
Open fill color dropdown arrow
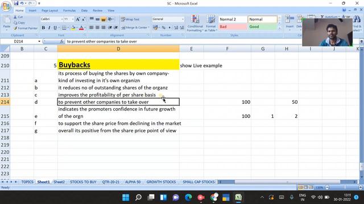77,28
